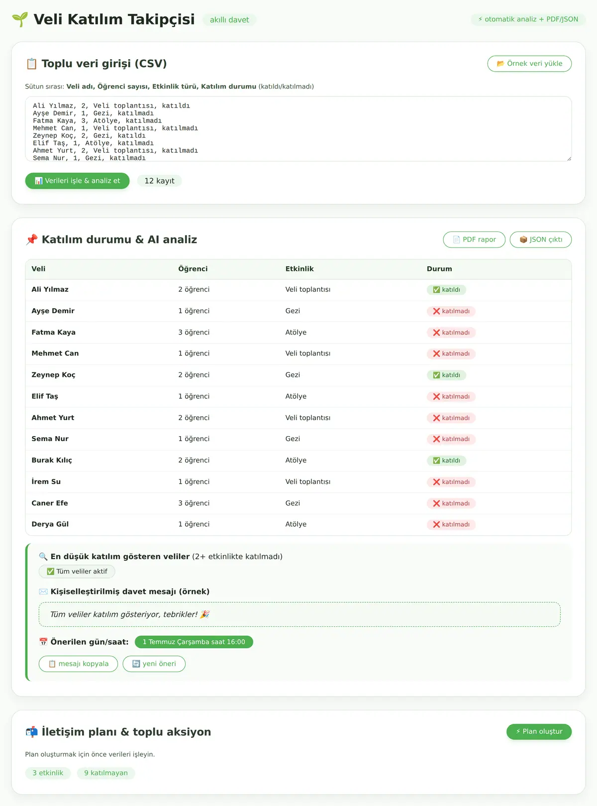Click the seedling logo icon

click(20, 19)
